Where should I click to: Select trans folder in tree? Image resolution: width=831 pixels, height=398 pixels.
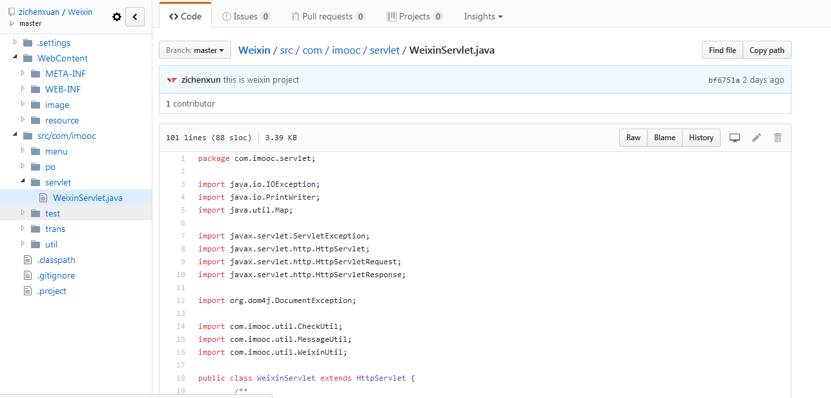click(x=55, y=229)
